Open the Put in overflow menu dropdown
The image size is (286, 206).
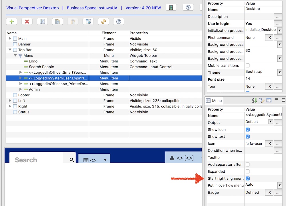click(279, 185)
